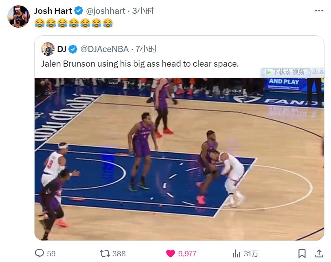331x262 pixels.
Task: Toggle the pink heart like button
Action: tap(171, 253)
